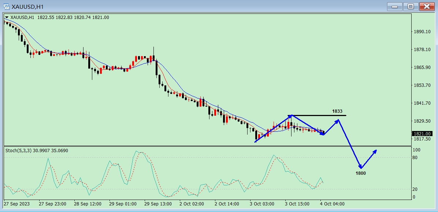Select the Stoch(5,3,3) indicator label
Viewport: 438px width, 212px height.
(x=19, y=150)
